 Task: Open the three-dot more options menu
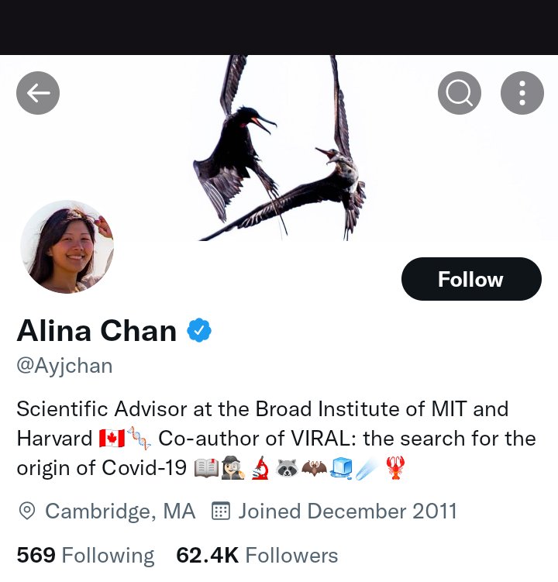pos(522,94)
